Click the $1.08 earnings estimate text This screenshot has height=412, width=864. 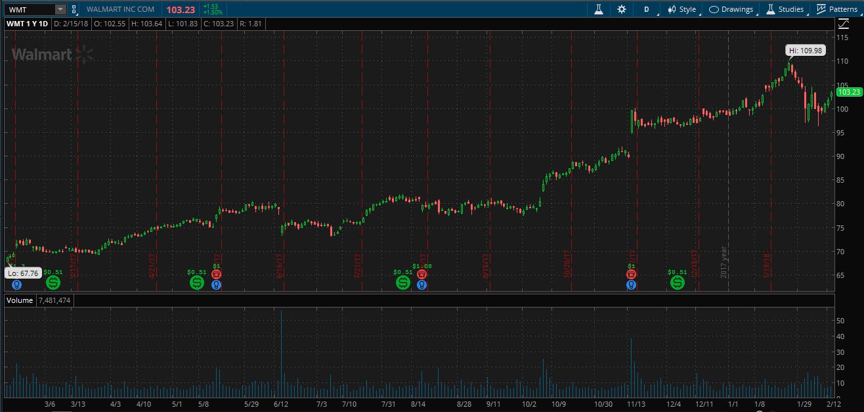click(x=421, y=265)
